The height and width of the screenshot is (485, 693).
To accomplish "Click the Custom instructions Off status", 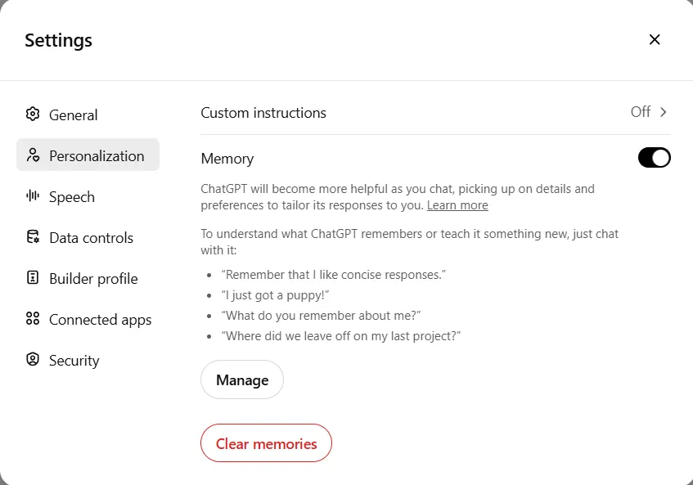I will [x=641, y=112].
